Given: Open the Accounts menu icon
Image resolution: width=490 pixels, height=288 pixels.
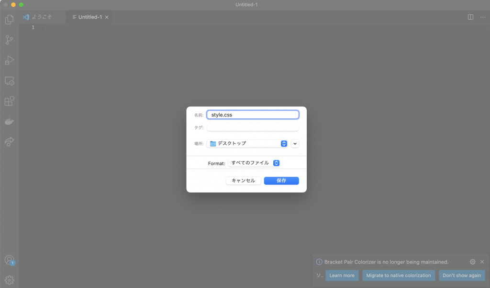Looking at the screenshot, I should [x=9, y=260].
